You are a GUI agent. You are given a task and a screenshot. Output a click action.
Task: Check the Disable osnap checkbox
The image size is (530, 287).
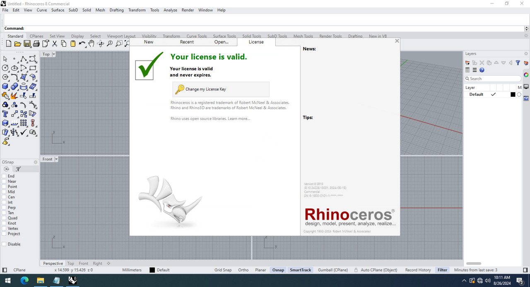(x=4, y=244)
